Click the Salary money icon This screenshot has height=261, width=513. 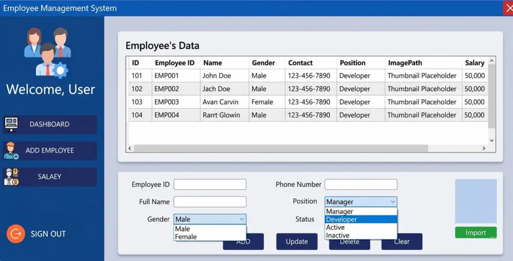tap(11, 177)
